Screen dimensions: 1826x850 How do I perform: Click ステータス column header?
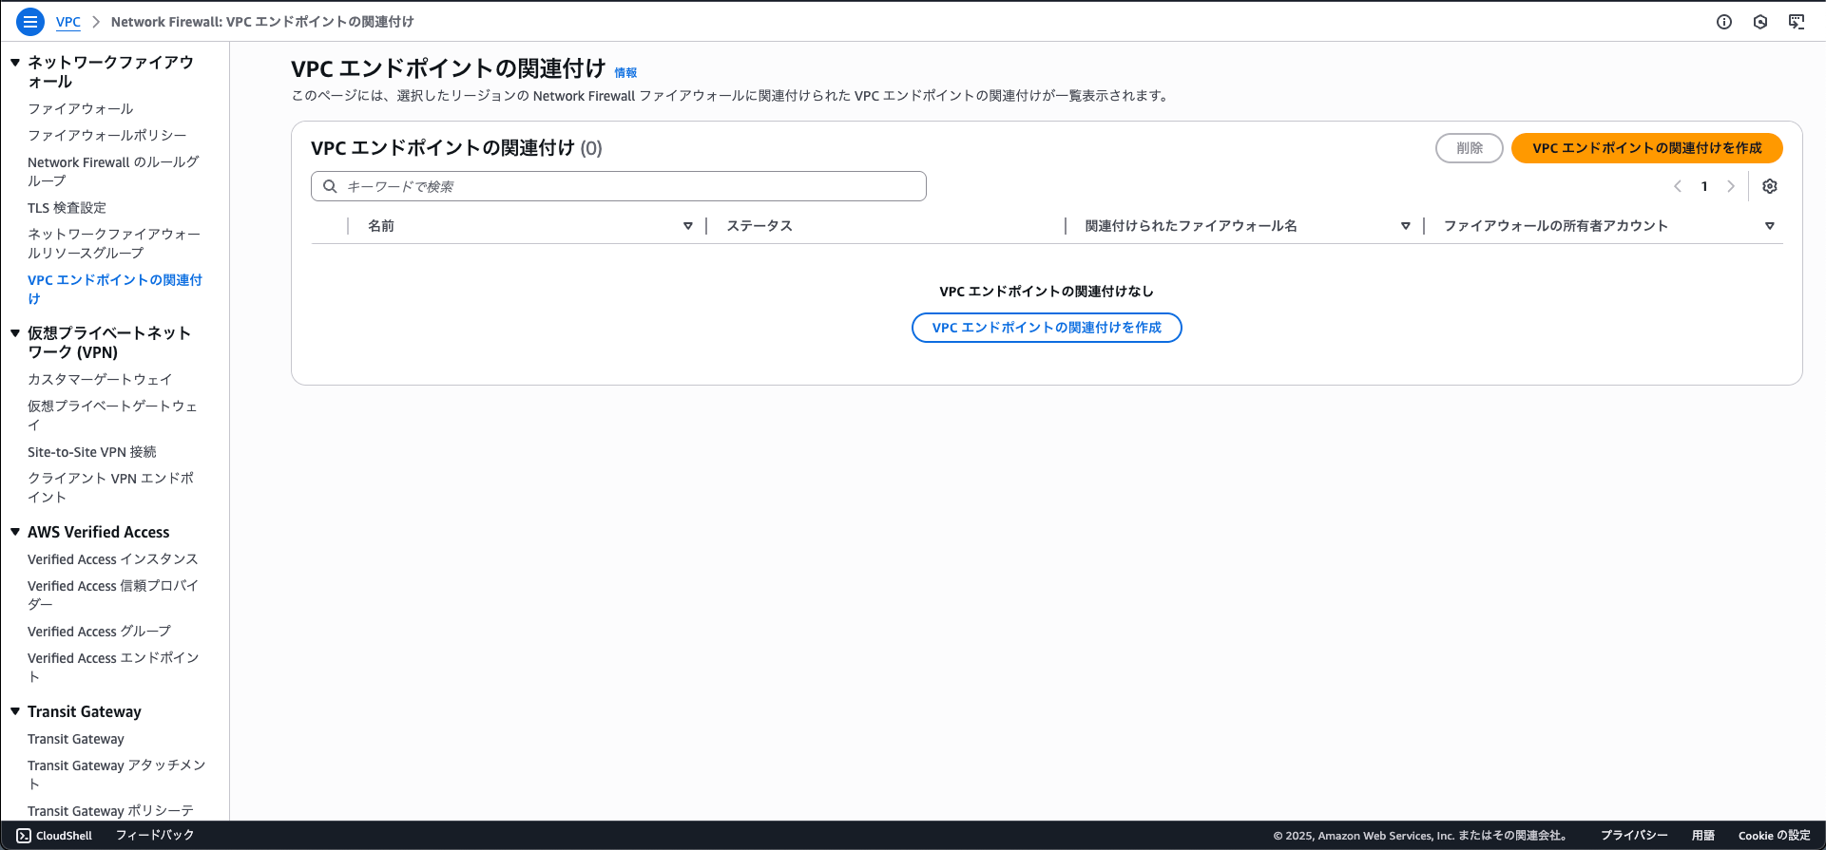pos(759,226)
